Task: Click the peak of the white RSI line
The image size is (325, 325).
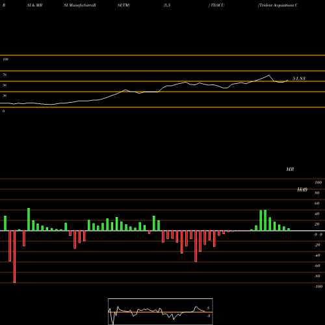Action: coord(269,75)
